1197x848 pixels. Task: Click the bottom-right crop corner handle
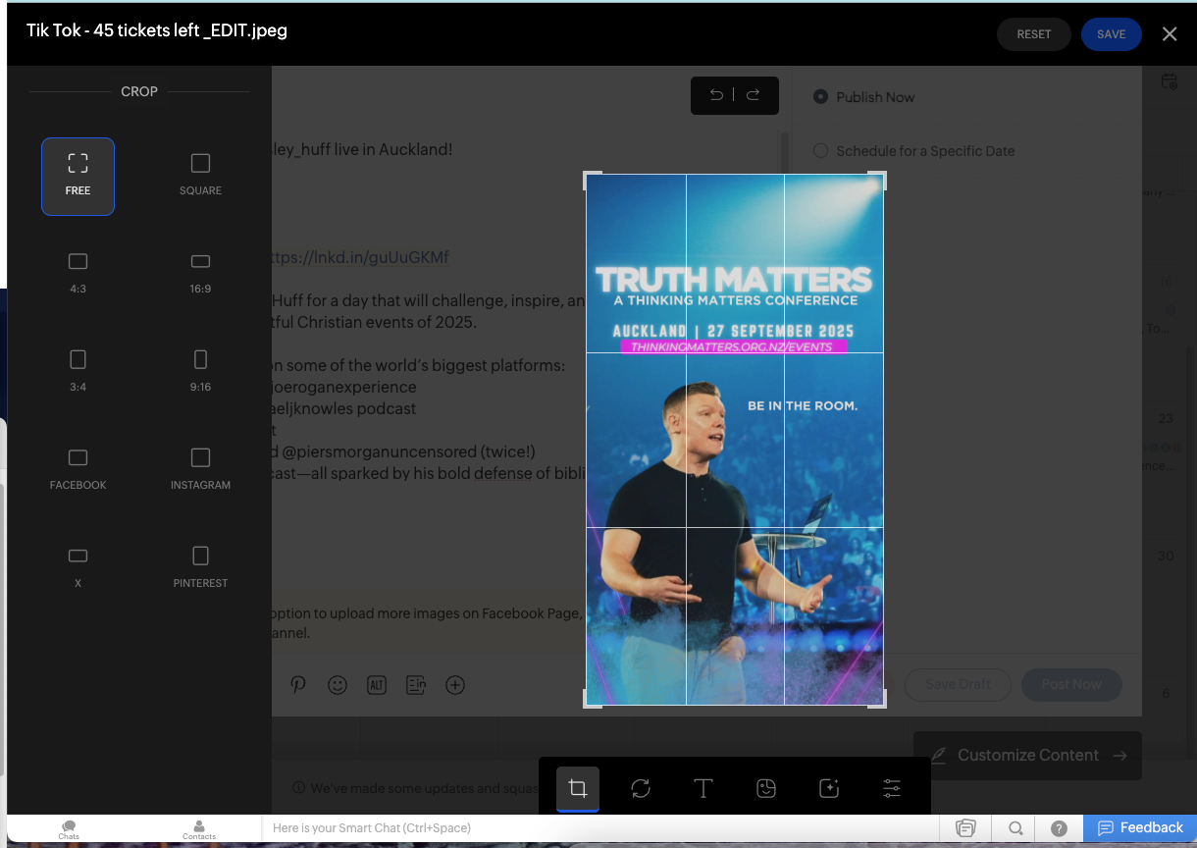[877, 699]
